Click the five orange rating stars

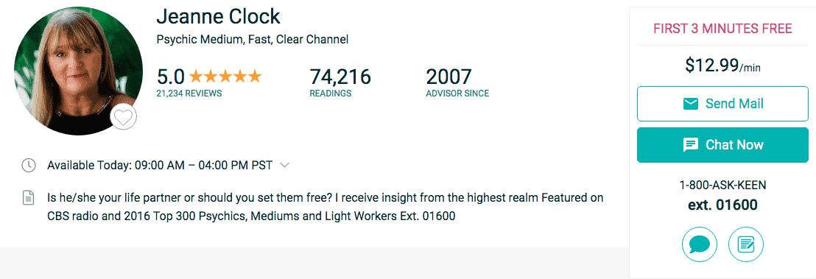[225, 77]
